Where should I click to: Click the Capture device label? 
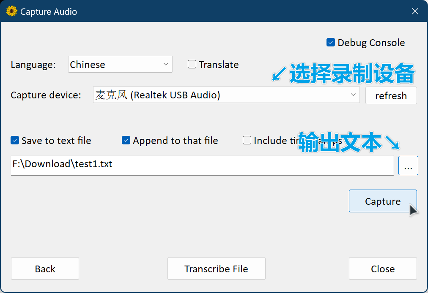(x=46, y=95)
